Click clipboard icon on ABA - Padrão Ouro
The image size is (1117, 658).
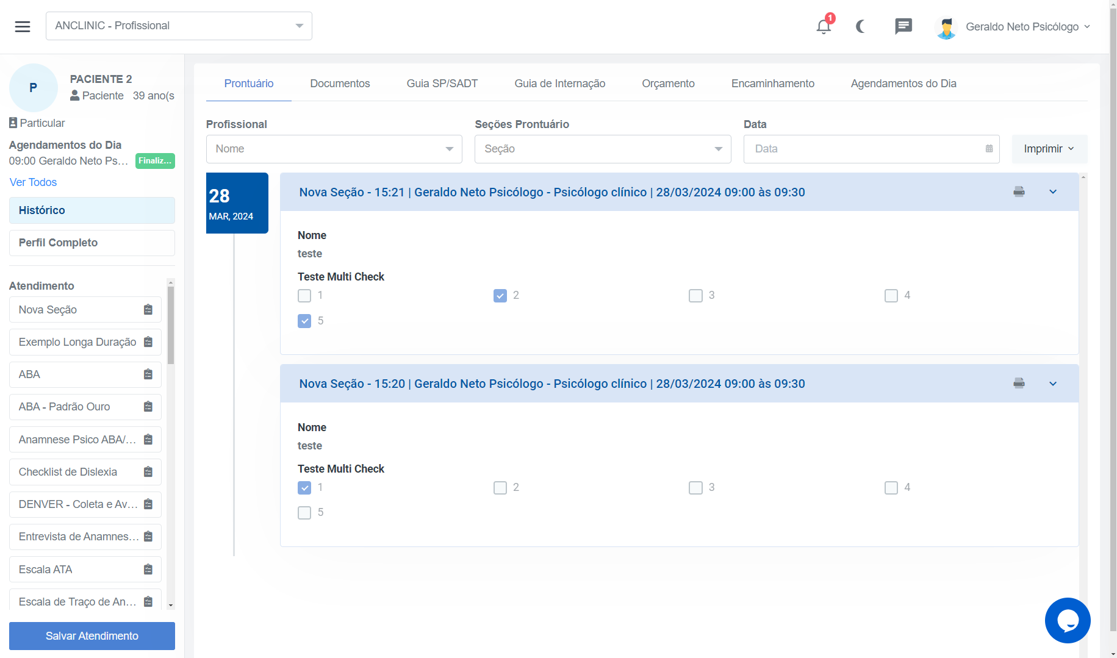click(148, 407)
